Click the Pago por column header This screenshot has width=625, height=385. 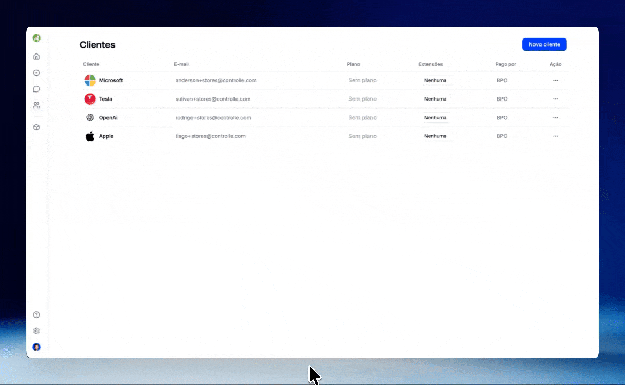[506, 64]
